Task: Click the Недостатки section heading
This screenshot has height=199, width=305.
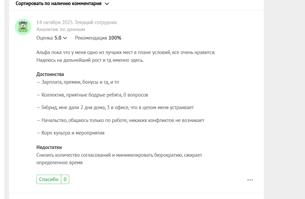Action: [49, 147]
